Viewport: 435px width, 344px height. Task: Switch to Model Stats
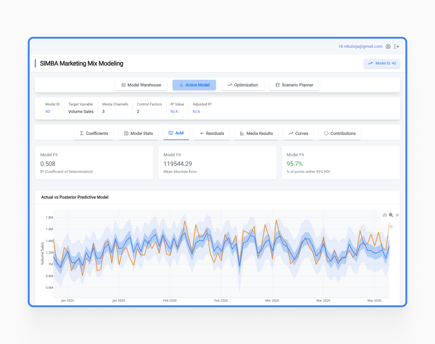[138, 133]
